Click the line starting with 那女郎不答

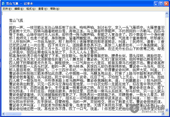87,88
